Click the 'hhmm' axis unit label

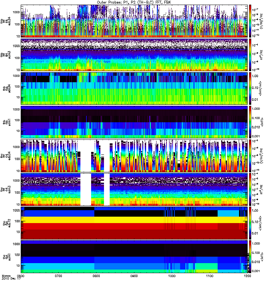6,276
